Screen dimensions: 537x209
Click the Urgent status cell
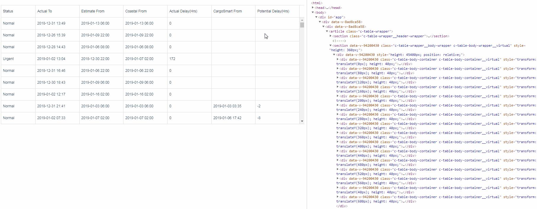pyautogui.click(x=8, y=59)
